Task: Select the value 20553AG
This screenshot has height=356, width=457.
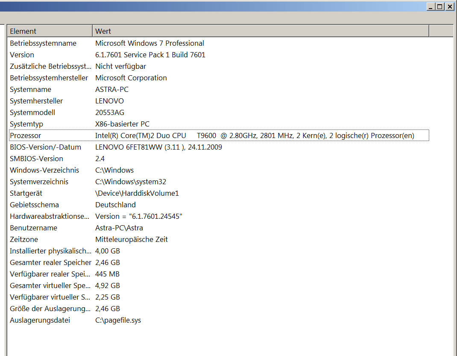Action: pos(110,112)
